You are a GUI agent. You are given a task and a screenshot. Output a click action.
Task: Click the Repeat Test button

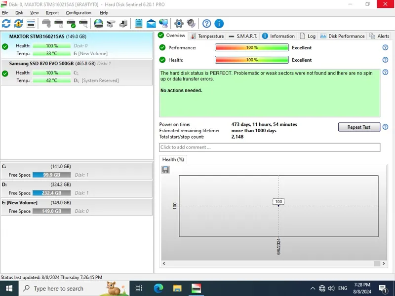(x=359, y=127)
